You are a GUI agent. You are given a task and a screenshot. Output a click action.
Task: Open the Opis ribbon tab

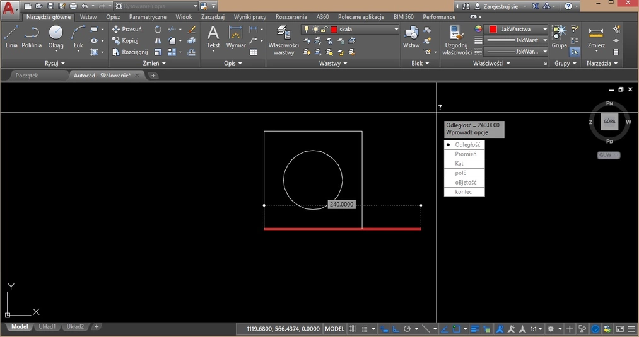point(113,17)
